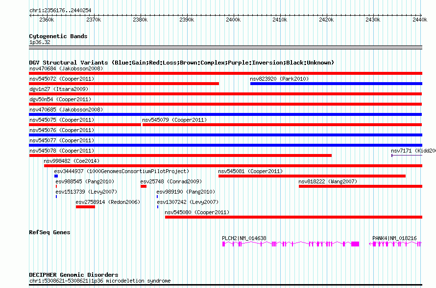Click the nsv545078 (Cooper2011) label

coord(62,151)
